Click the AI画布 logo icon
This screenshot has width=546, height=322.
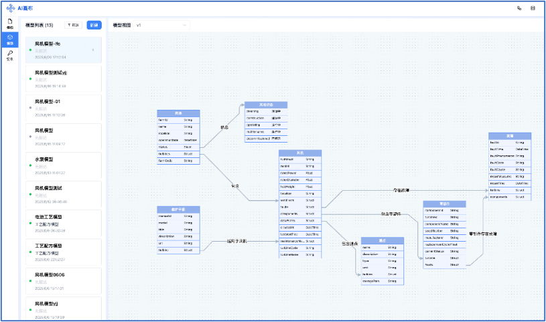pos(10,8)
